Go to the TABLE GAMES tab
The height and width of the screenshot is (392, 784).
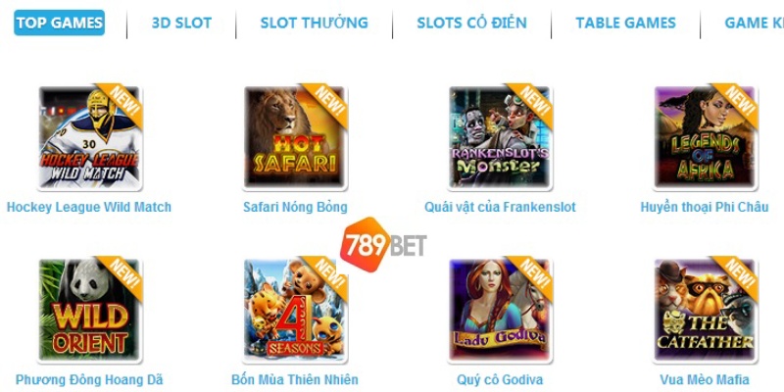pos(625,23)
